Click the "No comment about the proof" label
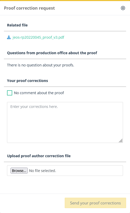130x213 pixels. tap(39, 93)
